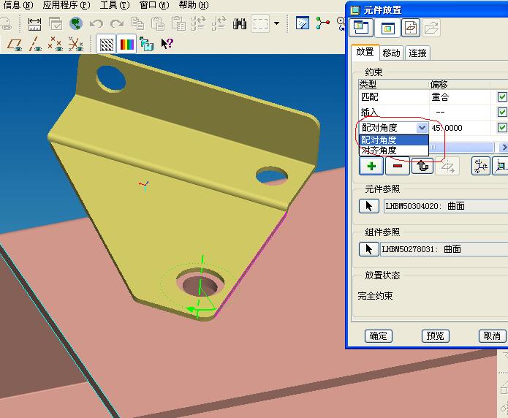Click the 元件参照 selection arrow button
Image resolution: width=508 pixels, height=418 pixels.
point(369,206)
